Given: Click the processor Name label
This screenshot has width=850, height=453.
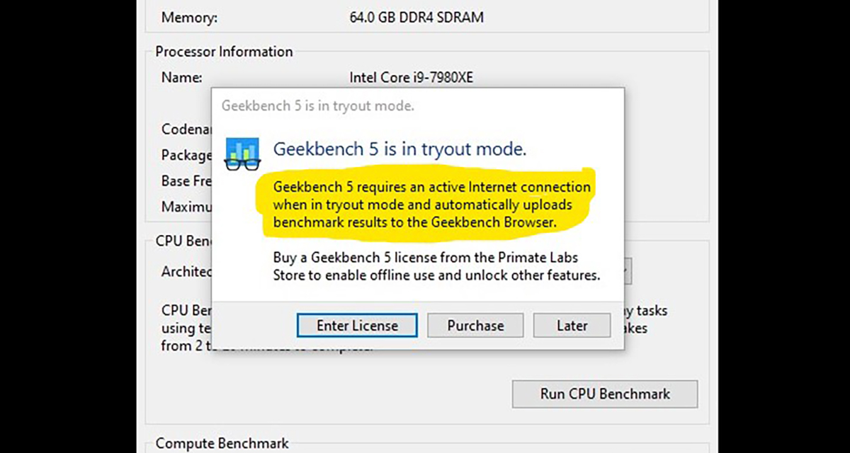Looking at the screenshot, I should click(x=181, y=77).
